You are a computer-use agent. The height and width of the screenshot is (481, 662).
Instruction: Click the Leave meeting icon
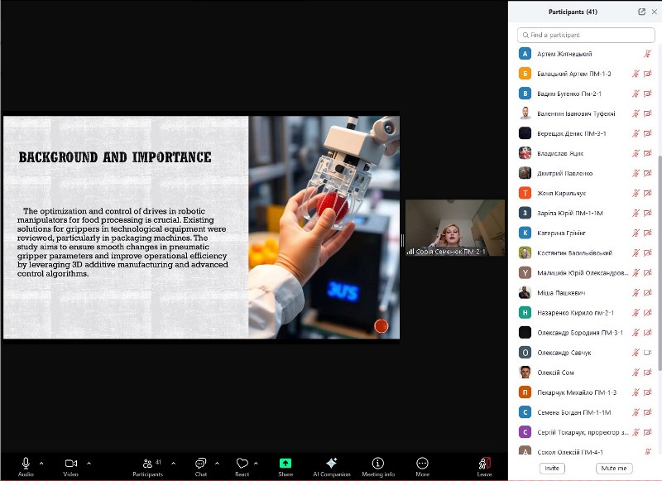tap(484, 464)
